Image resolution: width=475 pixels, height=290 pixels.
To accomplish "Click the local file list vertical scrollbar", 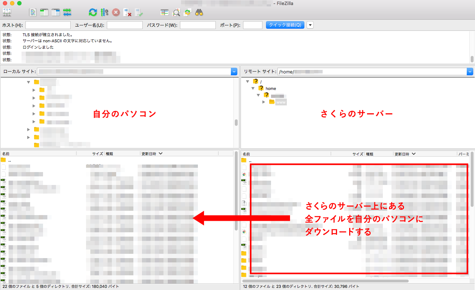I will pos(236,191).
